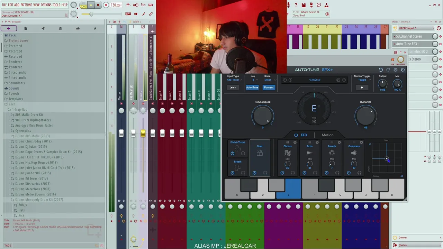The width and height of the screenshot is (443, 249).
Task: Go to next Auto-Tune preset arrow
Action: click(x=290, y=80)
